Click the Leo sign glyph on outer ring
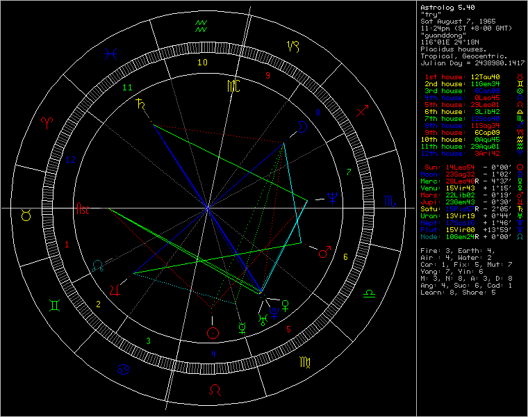 (215, 390)
